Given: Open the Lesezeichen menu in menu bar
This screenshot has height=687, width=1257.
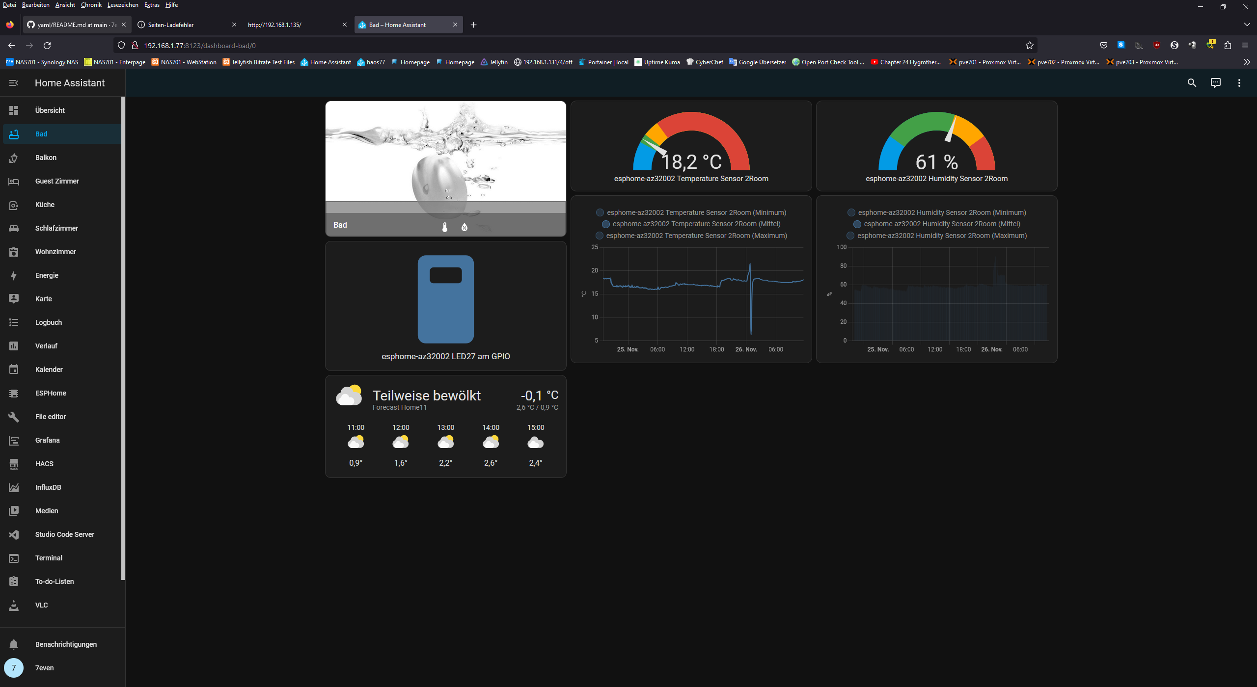Looking at the screenshot, I should (x=123, y=5).
